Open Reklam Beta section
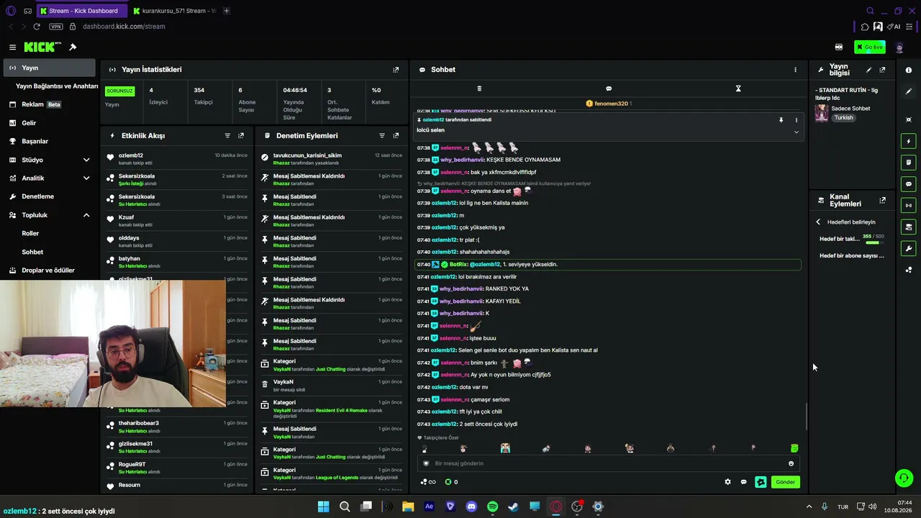This screenshot has height=518, width=921. (48, 104)
